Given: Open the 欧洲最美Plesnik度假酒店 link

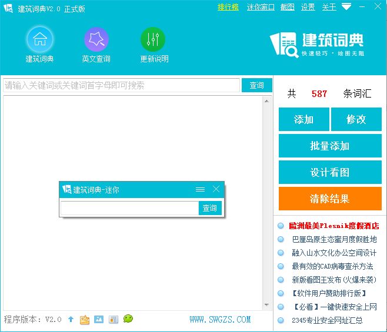Looking at the screenshot, I should 333,226.
